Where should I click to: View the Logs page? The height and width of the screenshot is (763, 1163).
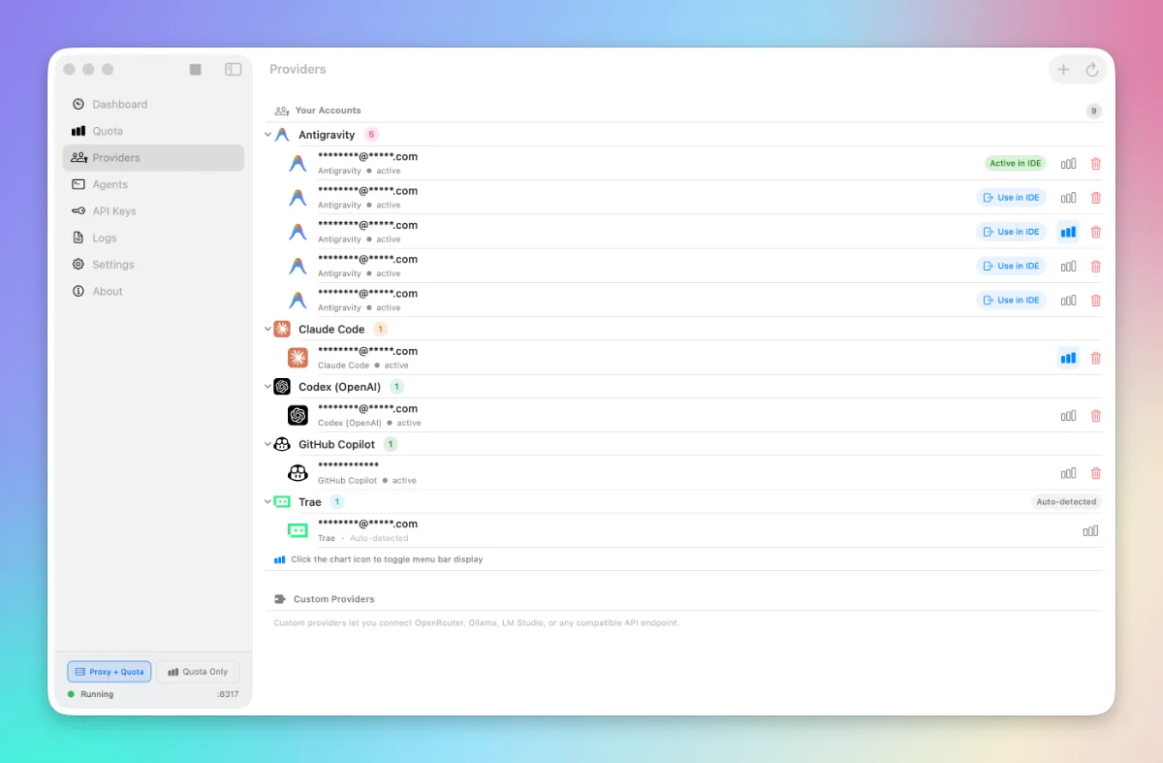pos(153,238)
